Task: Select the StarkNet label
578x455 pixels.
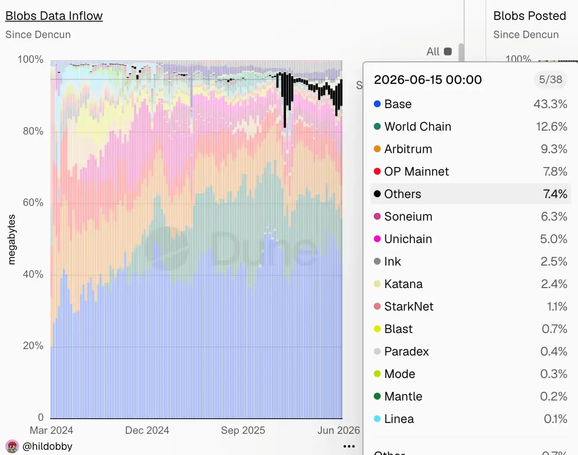Action: point(409,306)
